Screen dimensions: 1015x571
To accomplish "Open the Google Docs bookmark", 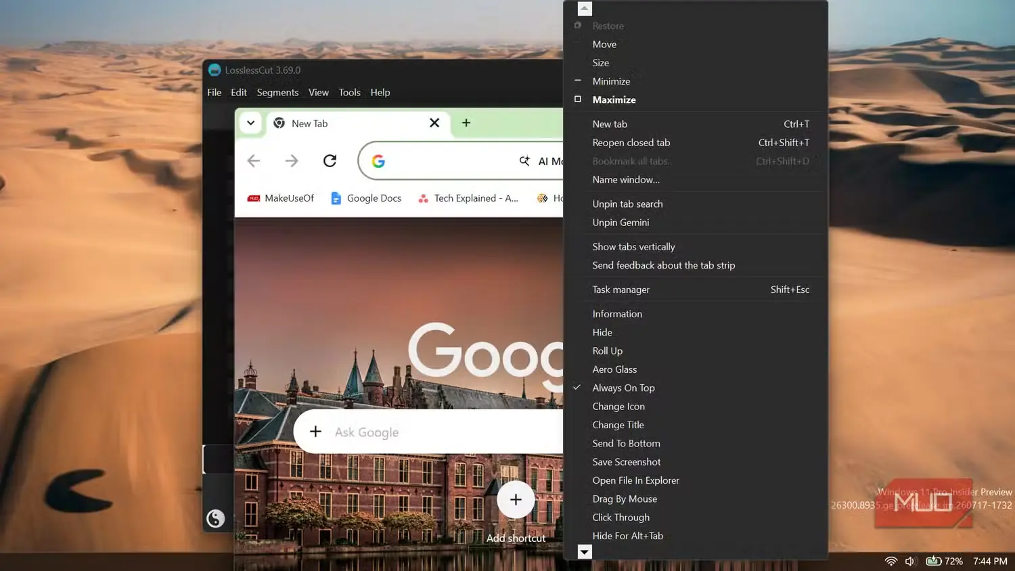I will [365, 198].
